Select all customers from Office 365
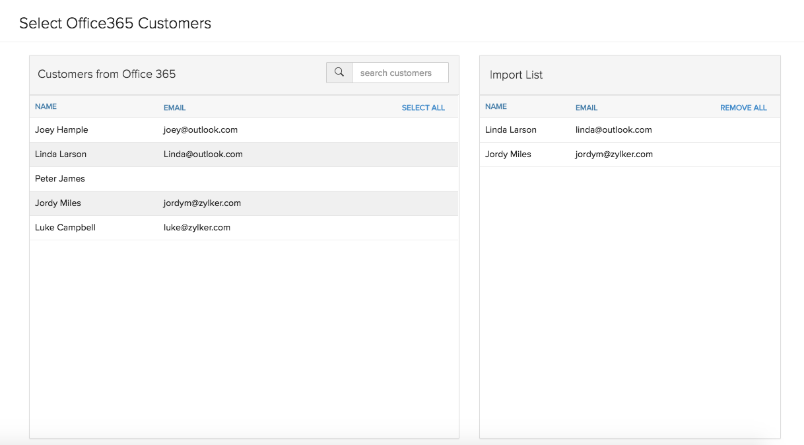This screenshot has width=804, height=445. pyautogui.click(x=423, y=107)
